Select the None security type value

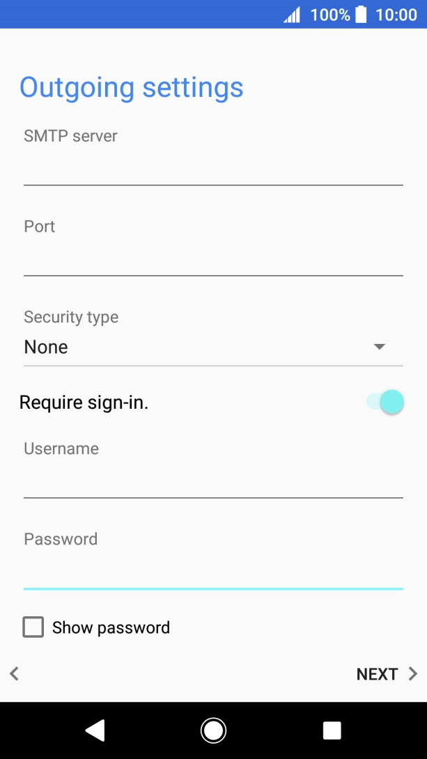(x=46, y=347)
